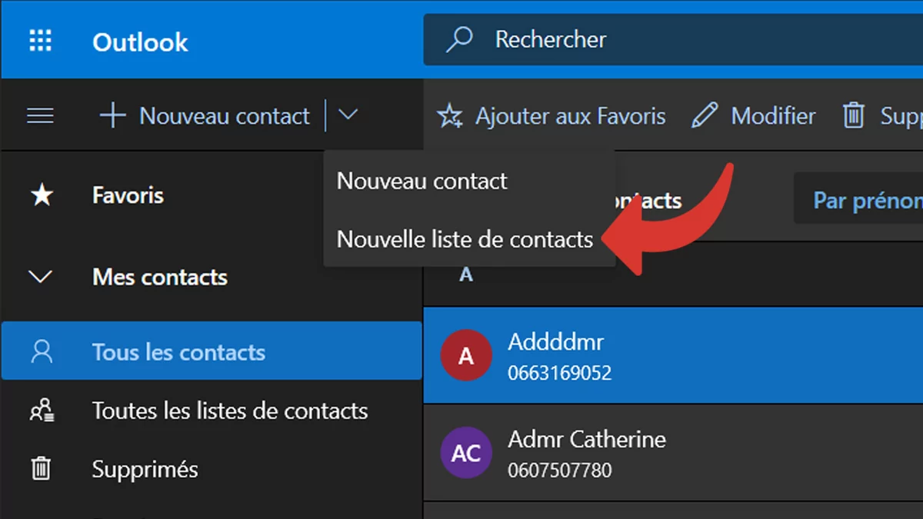Click the Nouveau contact button

tap(205, 116)
